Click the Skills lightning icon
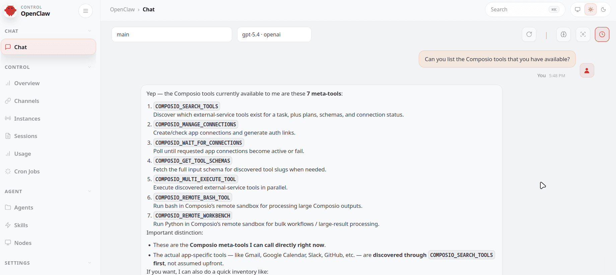 point(8,225)
